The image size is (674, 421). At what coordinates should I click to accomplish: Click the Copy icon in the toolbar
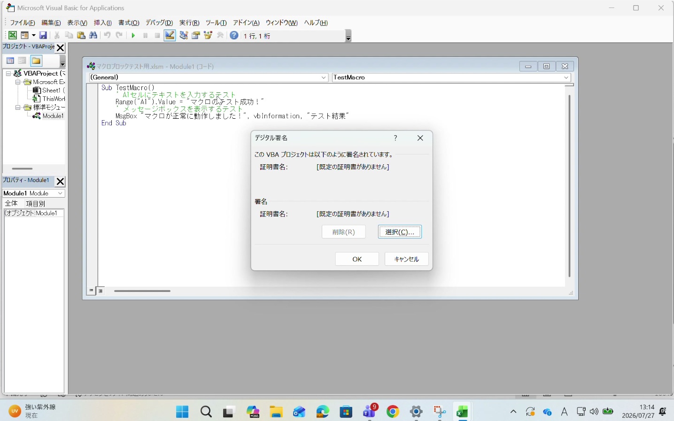pos(69,35)
